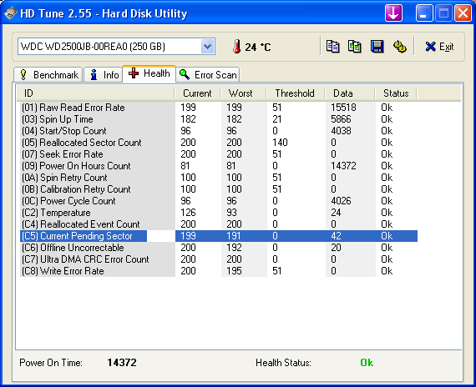The width and height of the screenshot is (476, 387).
Task: Click the Exit button
Action: (x=439, y=47)
